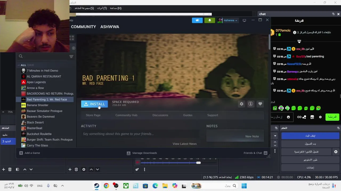Viewport: 341px width, 191px height.
Task: Open Guides link
Action: pyautogui.click(x=188, y=115)
